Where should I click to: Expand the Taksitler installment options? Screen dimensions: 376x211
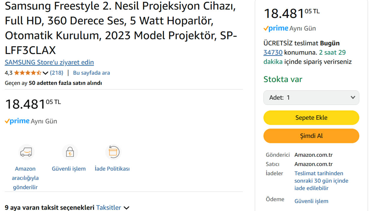click(x=113, y=207)
